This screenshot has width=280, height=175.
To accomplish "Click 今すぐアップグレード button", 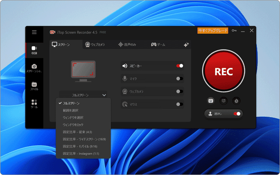I will (x=213, y=31).
